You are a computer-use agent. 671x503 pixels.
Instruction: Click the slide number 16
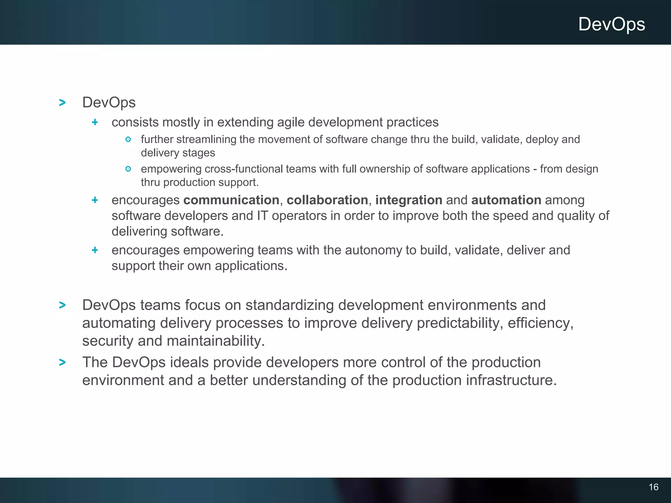click(x=653, y=487)
